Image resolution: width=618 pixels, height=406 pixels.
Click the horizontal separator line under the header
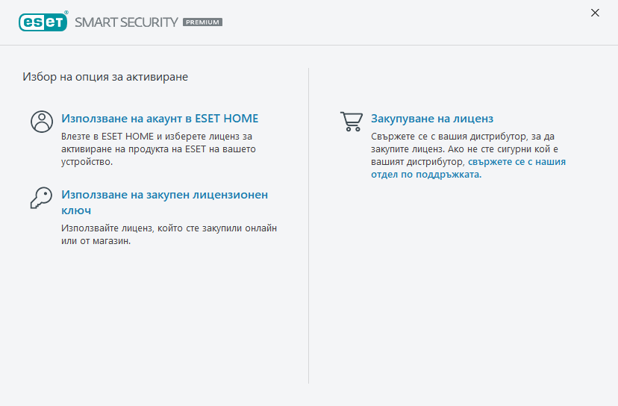309,45
